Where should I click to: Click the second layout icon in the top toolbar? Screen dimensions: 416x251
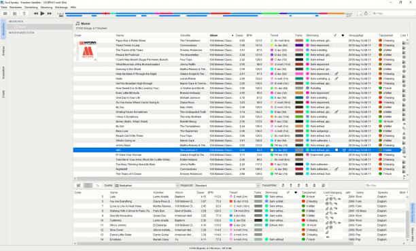15,14
